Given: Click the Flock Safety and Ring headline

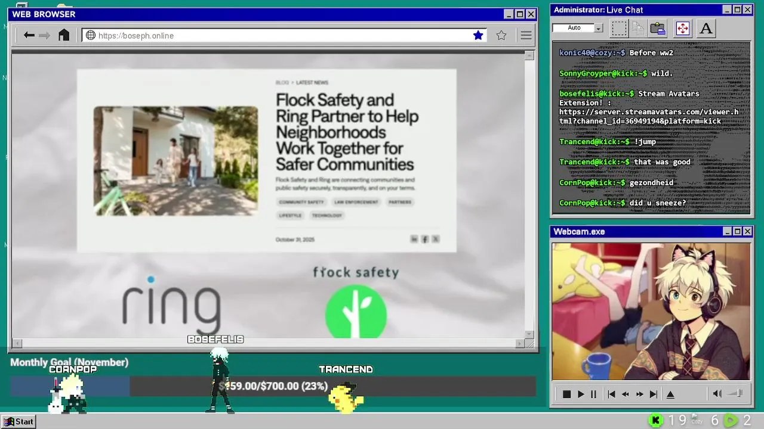Looking at the screenshot, I should coord(347,132).
